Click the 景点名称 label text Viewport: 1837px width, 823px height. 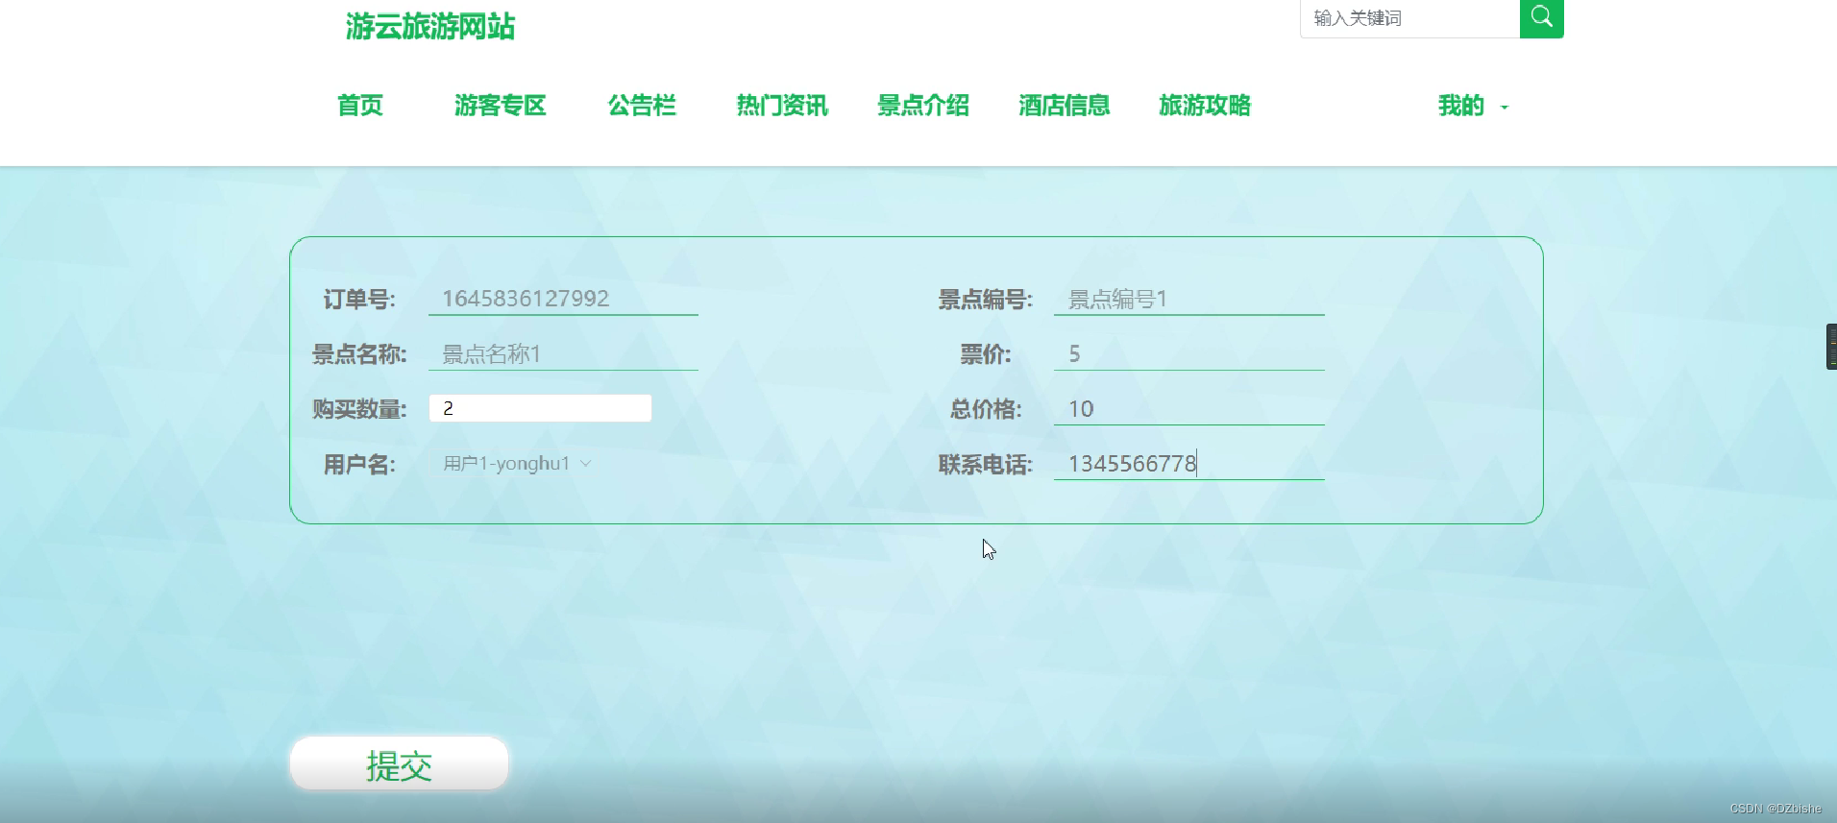click(x=359, y=354)
